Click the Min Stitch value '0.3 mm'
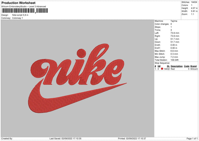199x141 pixels. coord(174,54)
